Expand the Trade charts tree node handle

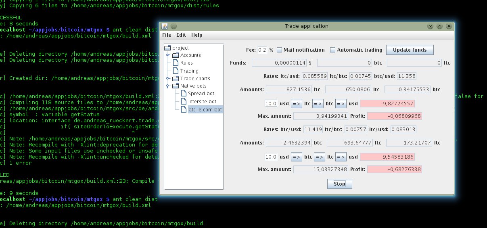(x=168, y=78)
